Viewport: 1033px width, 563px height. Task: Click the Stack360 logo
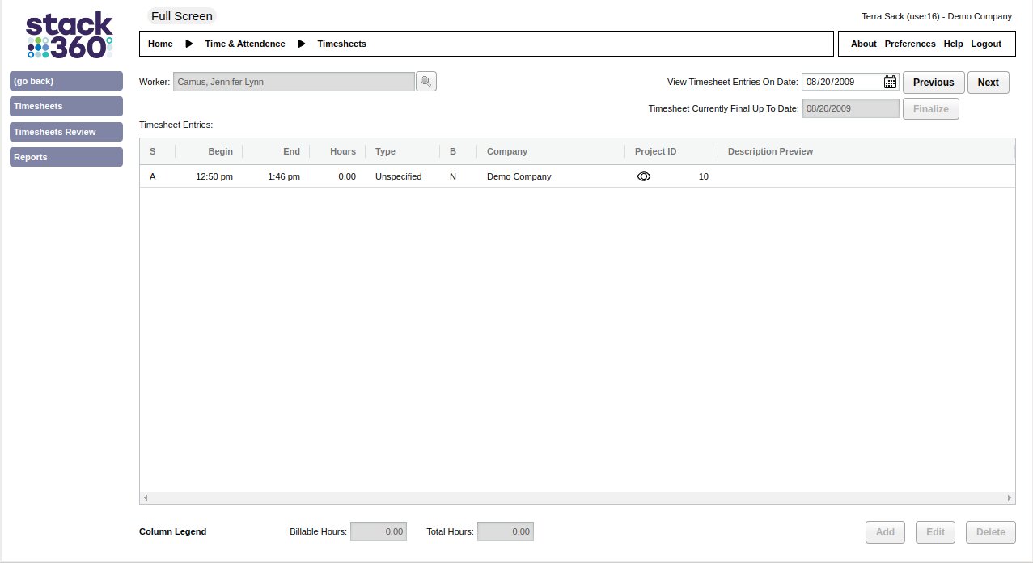point(69,36)
